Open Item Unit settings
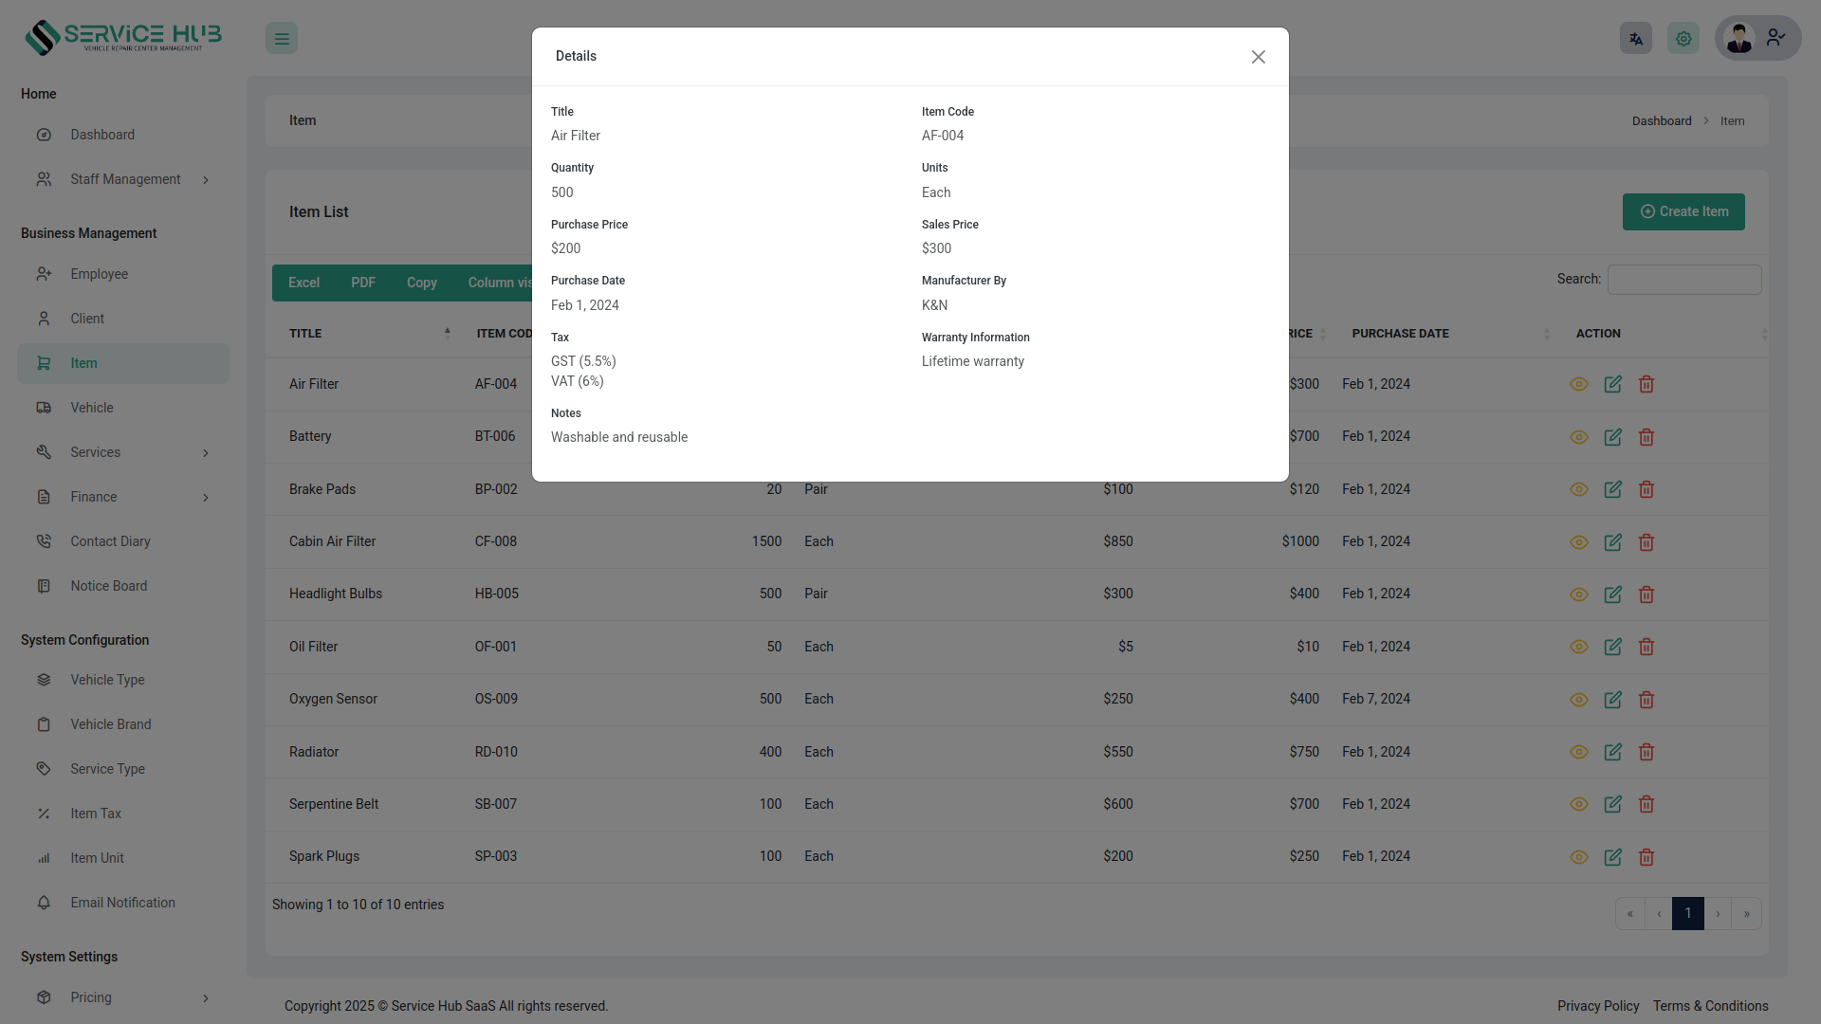Image resolution: width=1821 pixels, height=1024 pixels. (97, 858)
